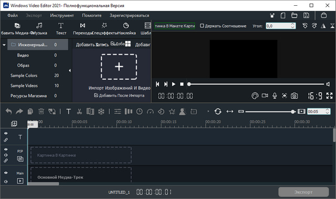Viewport: 336px width, 199px height.
Task: Click the save project floppy icon
Action: (306, 15)
